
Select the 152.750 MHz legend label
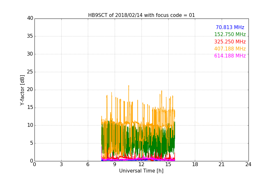click(230, 34)
